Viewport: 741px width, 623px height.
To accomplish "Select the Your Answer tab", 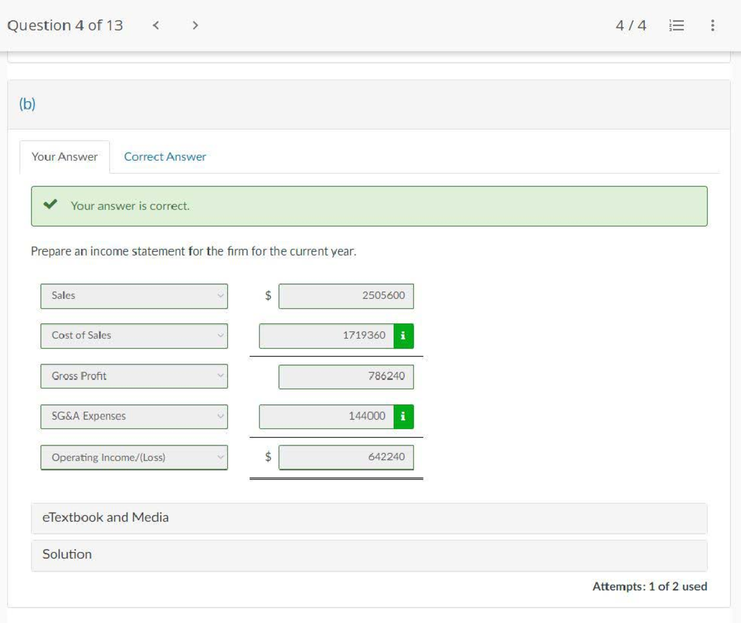I will pos(65,157).
